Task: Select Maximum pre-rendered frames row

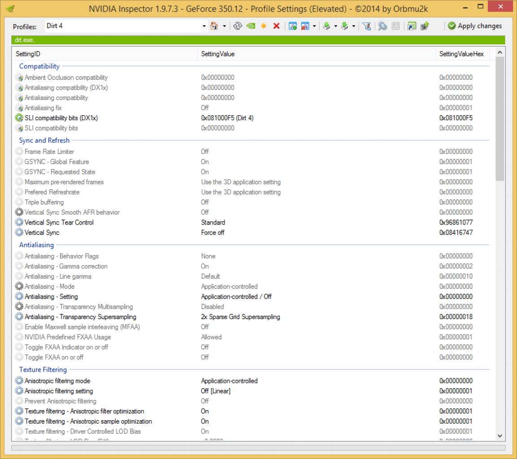Action: pos(253,182)
